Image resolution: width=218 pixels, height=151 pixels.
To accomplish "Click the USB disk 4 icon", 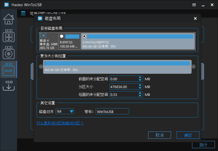I will (43, 36).
